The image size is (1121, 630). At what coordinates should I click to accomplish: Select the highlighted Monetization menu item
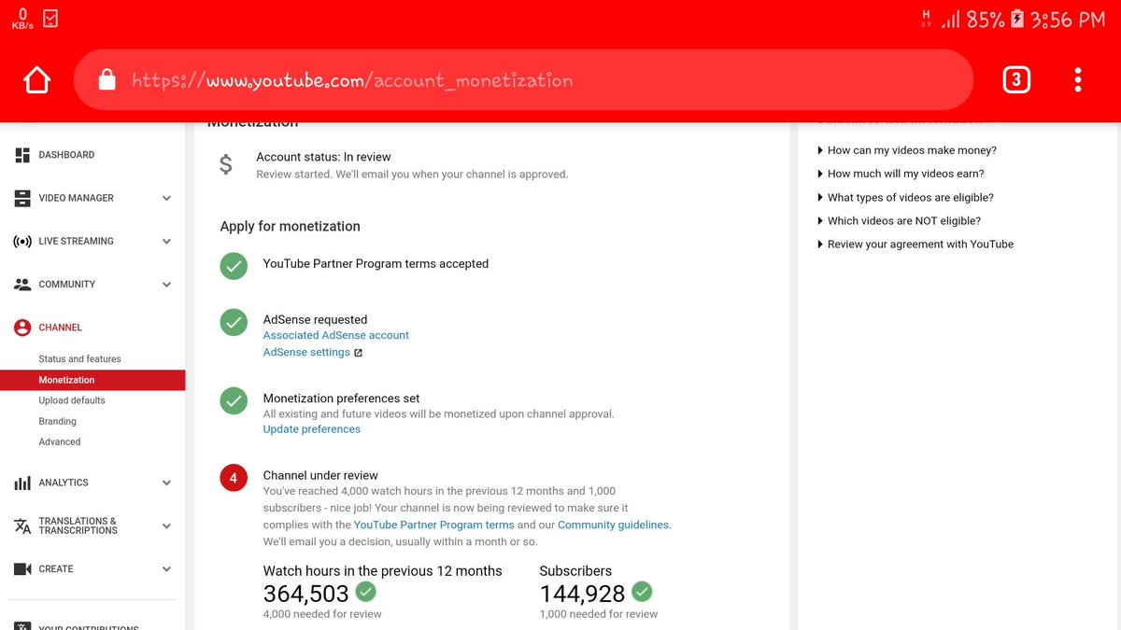[92, 380]
